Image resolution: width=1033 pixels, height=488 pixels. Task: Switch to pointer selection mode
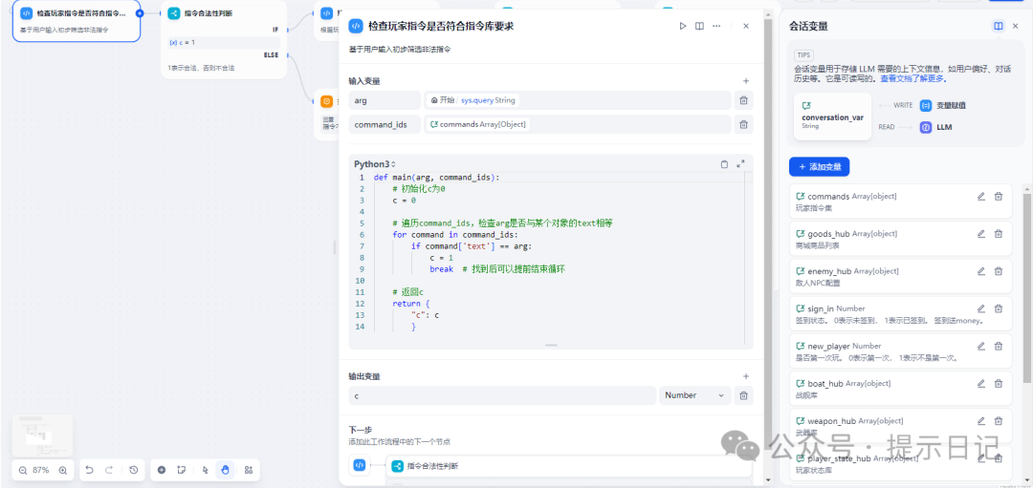click(x=205, y=470)
